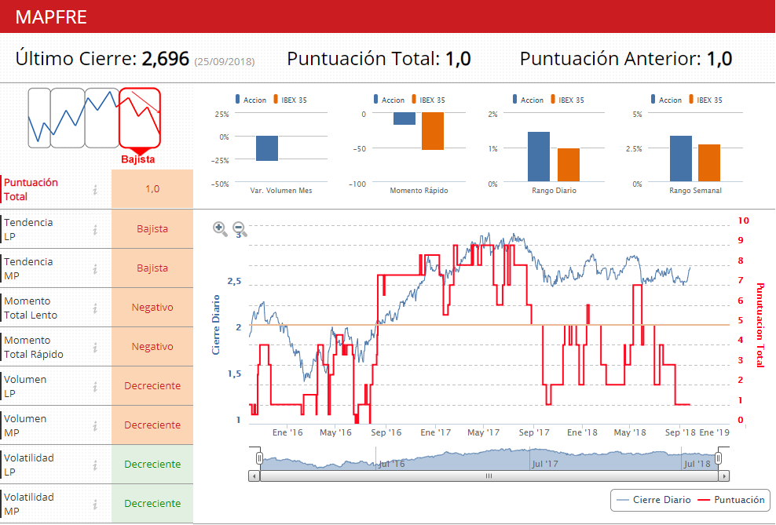Toggle IBEX 35 legend in Rango Semanal chart
The image size is (776, 525).
[x=705, y=100]
